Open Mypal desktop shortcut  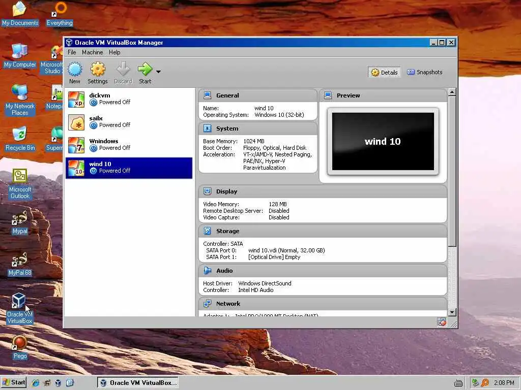[20, 222]
